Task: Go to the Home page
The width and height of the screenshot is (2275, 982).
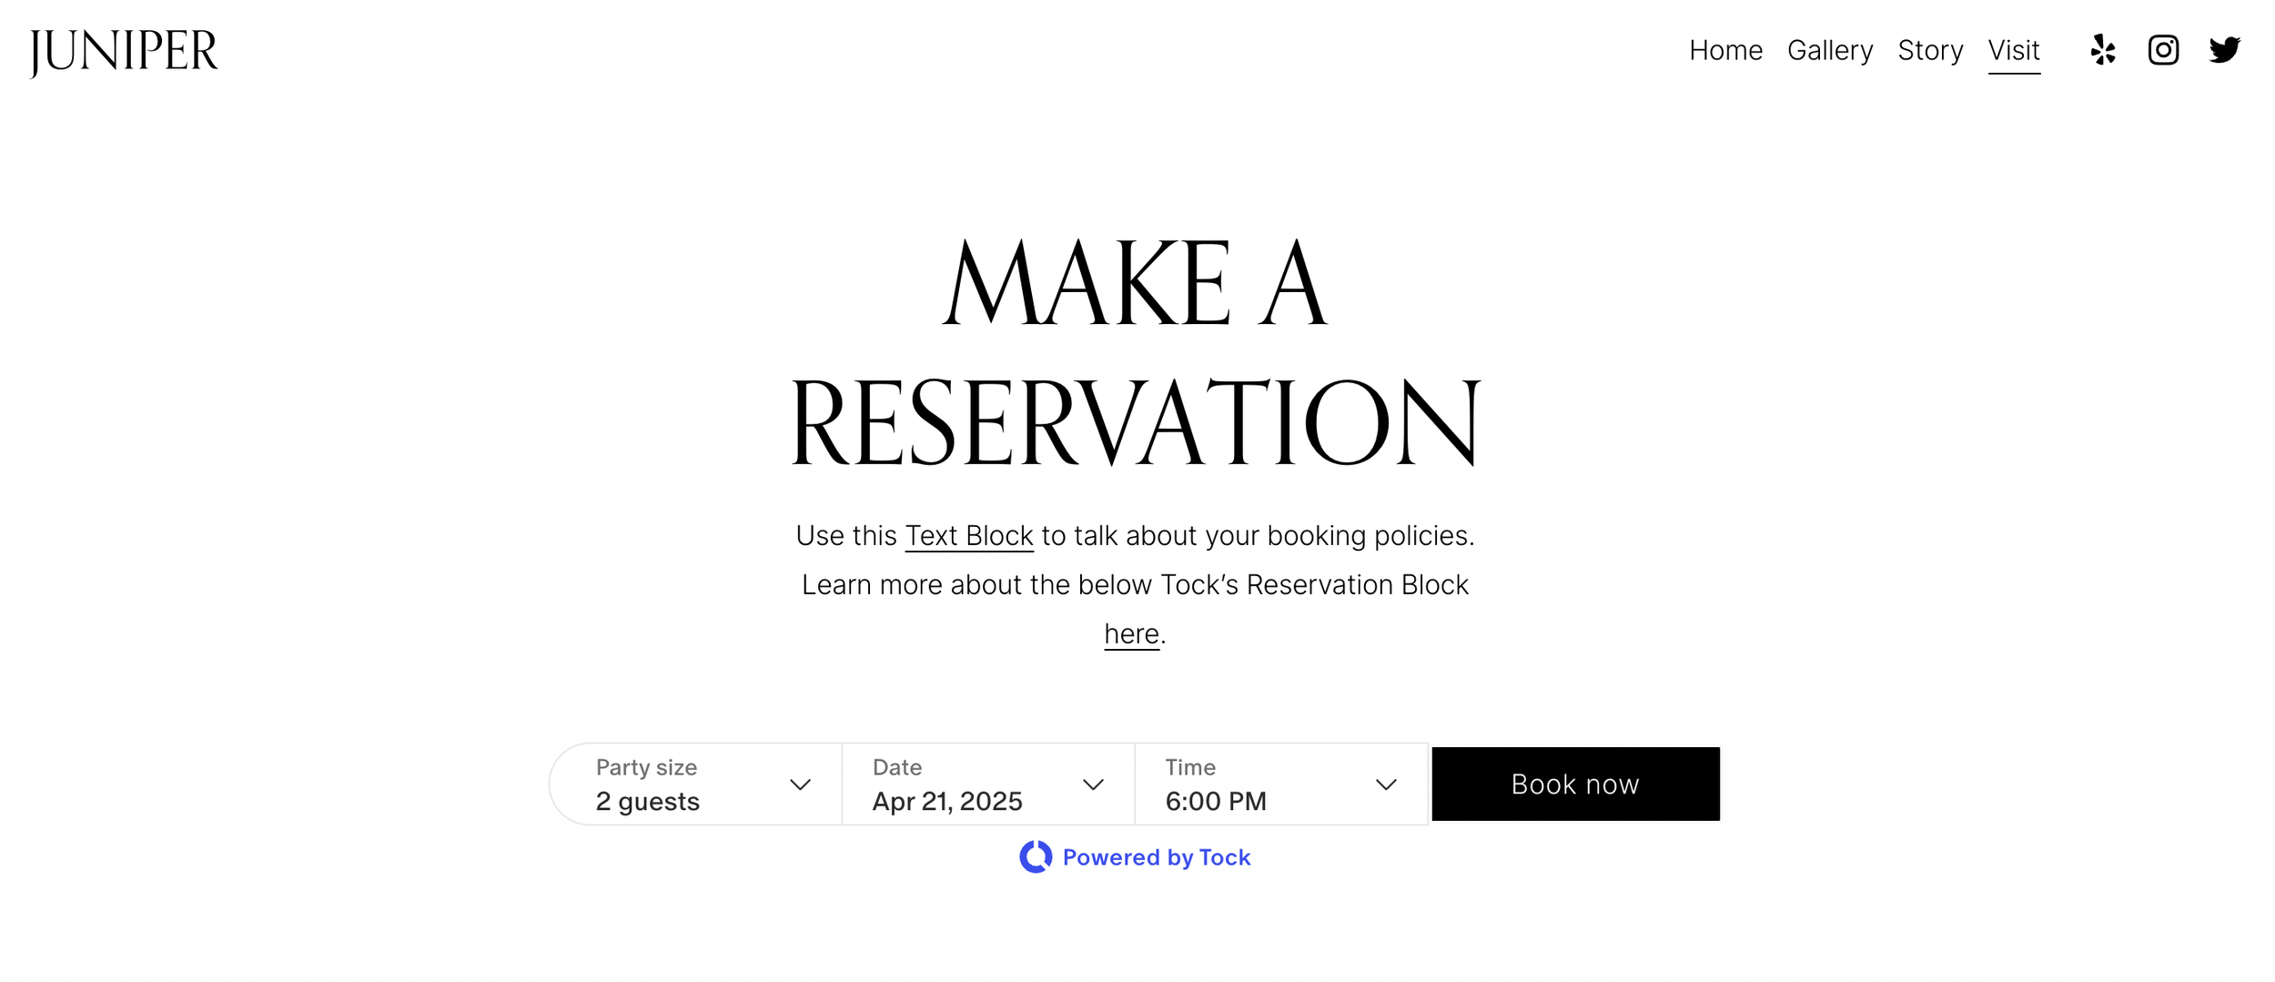Action: pyautogui.click(x=1725, y=51)
